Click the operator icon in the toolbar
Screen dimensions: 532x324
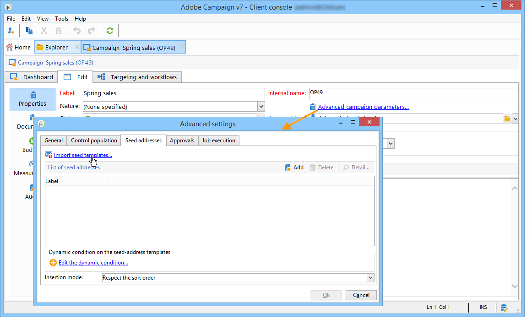point(11,31)
